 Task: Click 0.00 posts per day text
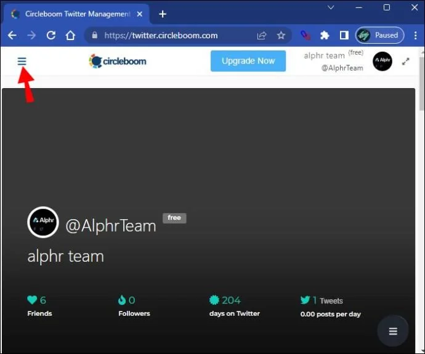click(x=330, y=314)
